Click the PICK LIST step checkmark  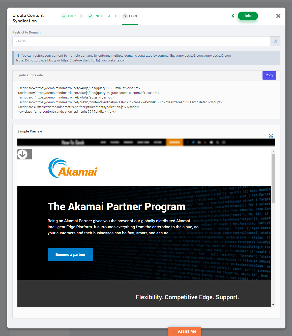pos(91,16)
